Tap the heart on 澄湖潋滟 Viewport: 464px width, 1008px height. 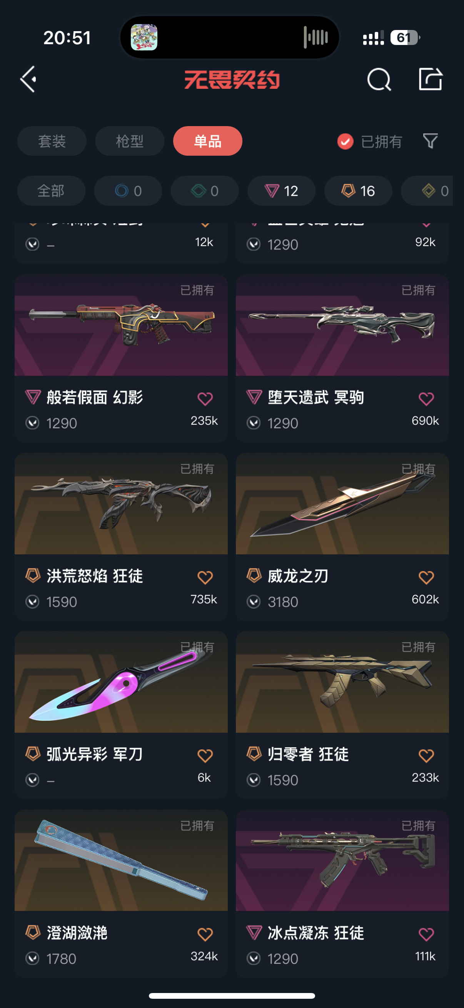[205, 934]
